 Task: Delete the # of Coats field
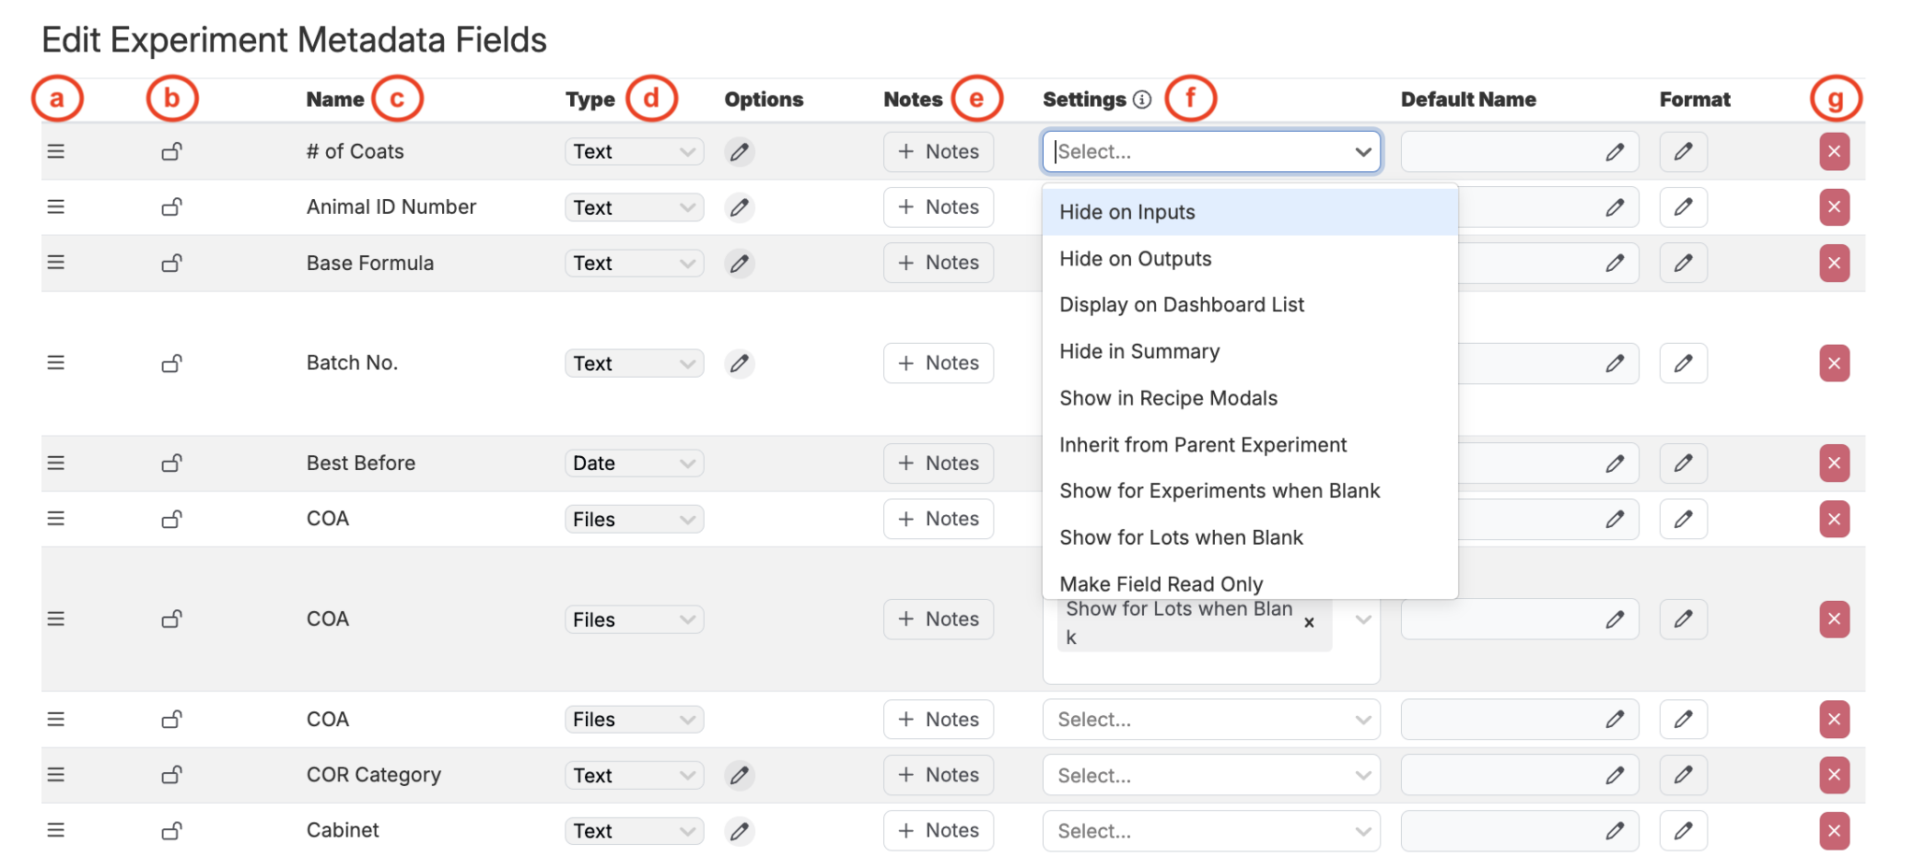pyautogui.click(x=1834, y=151)
